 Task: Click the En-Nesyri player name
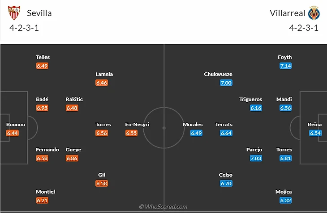(137, 125)
